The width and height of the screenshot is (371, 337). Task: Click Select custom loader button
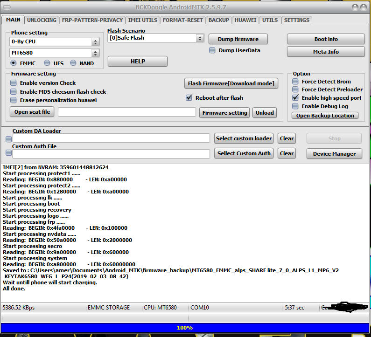tap(244, 138)
